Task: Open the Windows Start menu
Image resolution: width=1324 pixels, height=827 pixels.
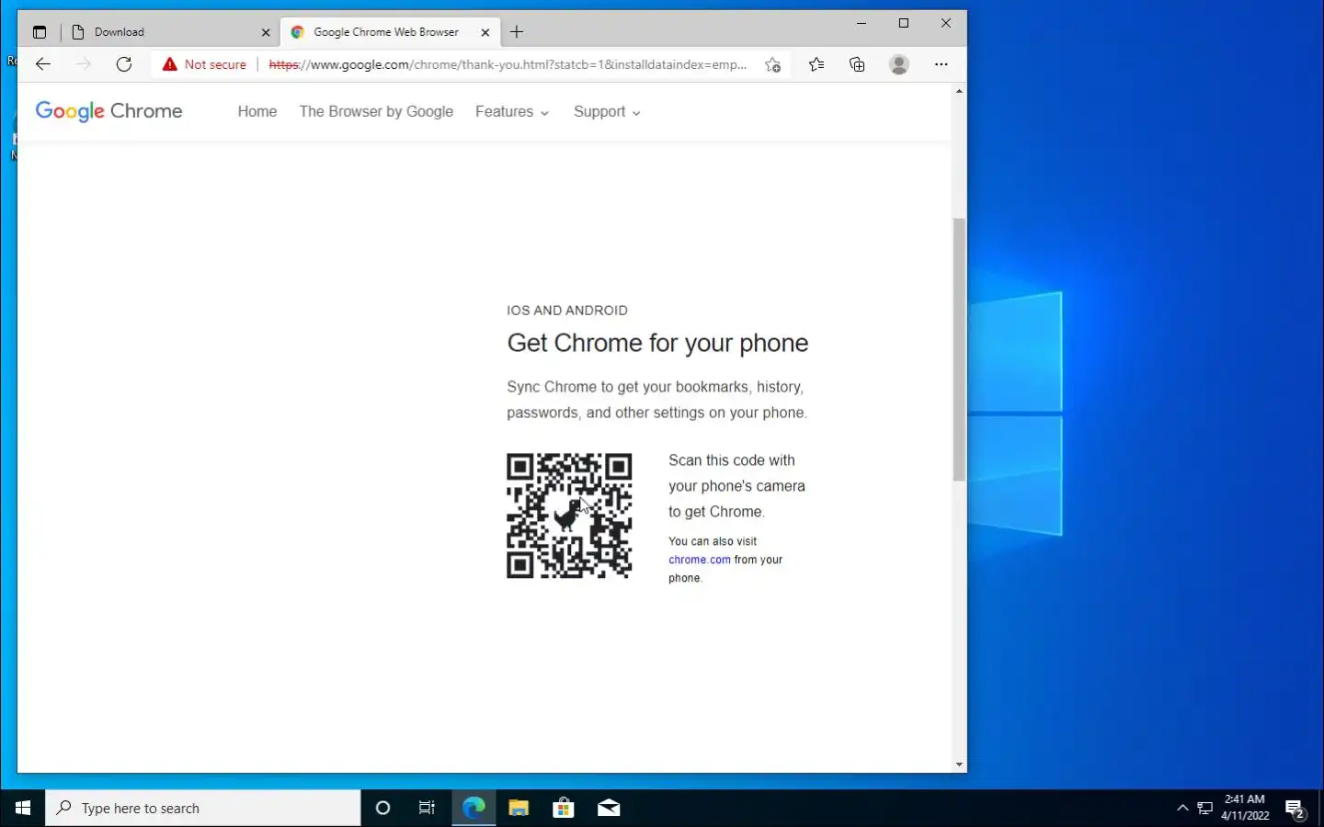Action: pyautogui.click(x=23, y=808)
